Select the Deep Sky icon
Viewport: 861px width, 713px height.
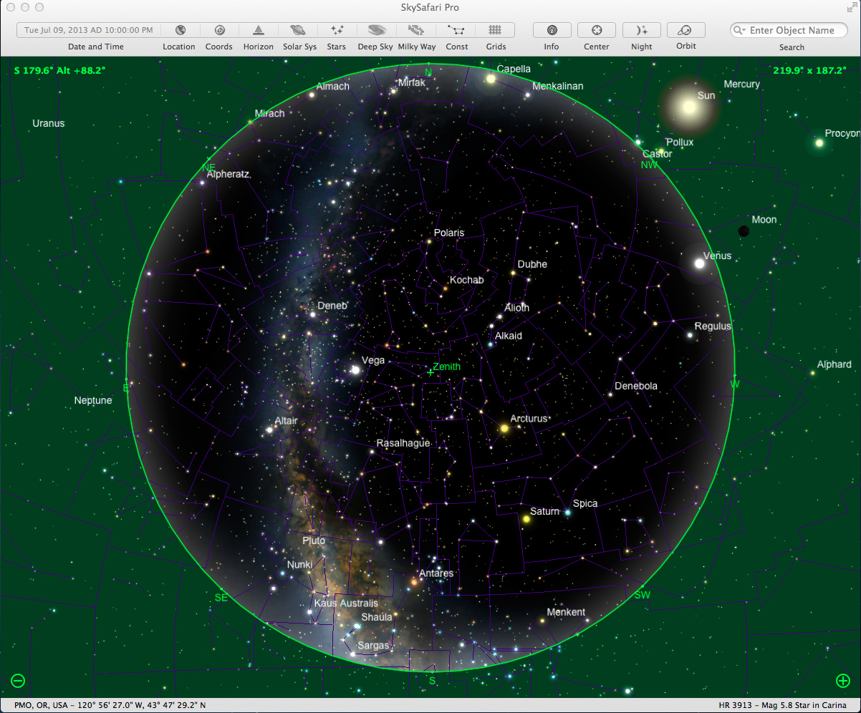pyautogui.click(x=375, y=30)
